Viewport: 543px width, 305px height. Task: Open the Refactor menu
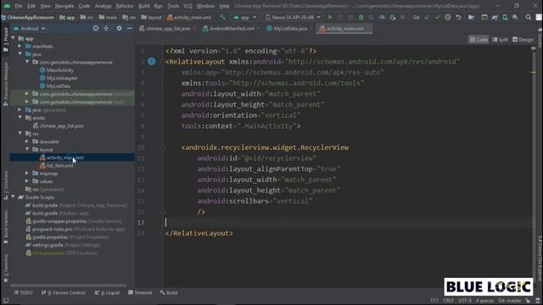point(125,6)
